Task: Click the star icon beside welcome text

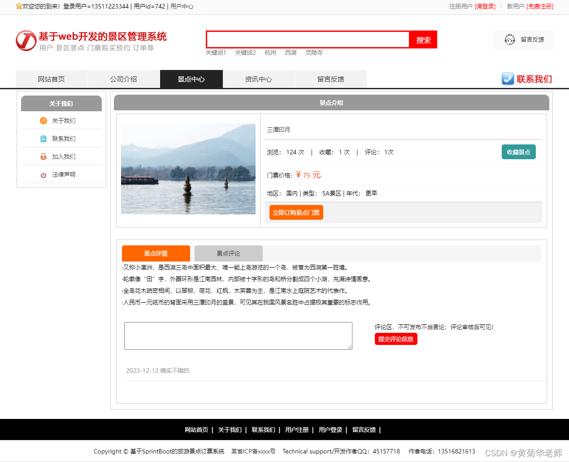Action: (19, 6)
